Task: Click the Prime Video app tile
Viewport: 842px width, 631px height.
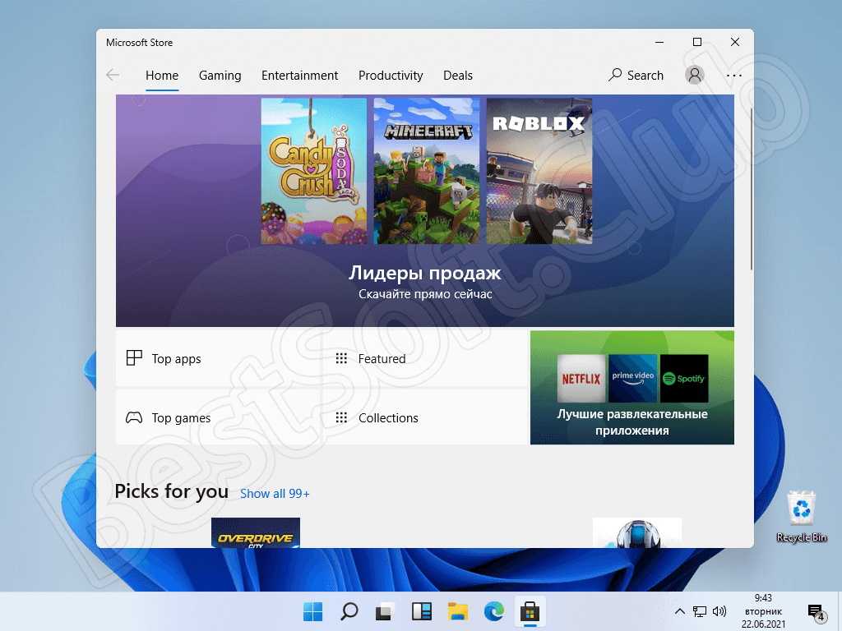Action: (x=632, y=378)
